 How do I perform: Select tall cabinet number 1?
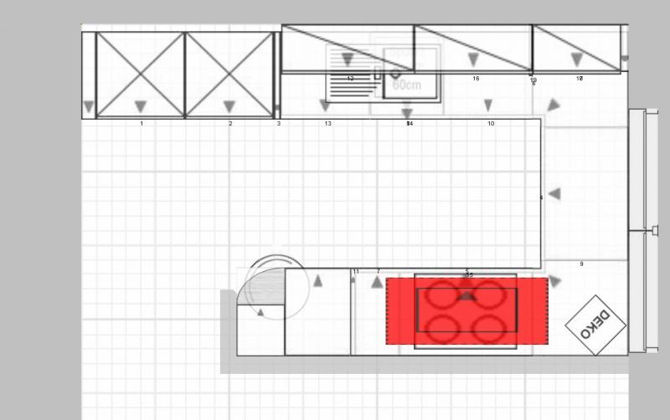pyautogui.click(x=140, y=74)
